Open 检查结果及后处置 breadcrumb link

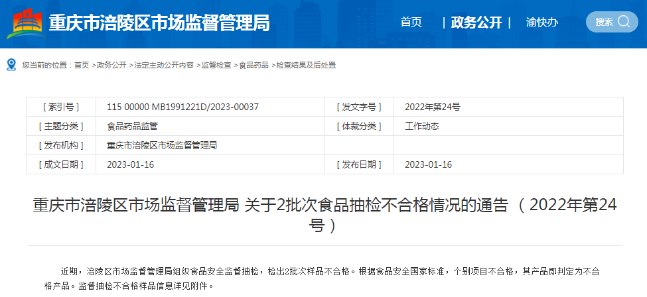click(x=306, y=65)
